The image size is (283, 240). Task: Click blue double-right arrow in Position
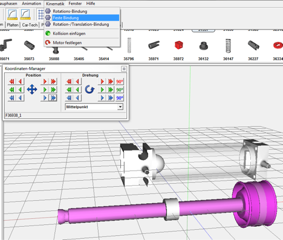53,98
